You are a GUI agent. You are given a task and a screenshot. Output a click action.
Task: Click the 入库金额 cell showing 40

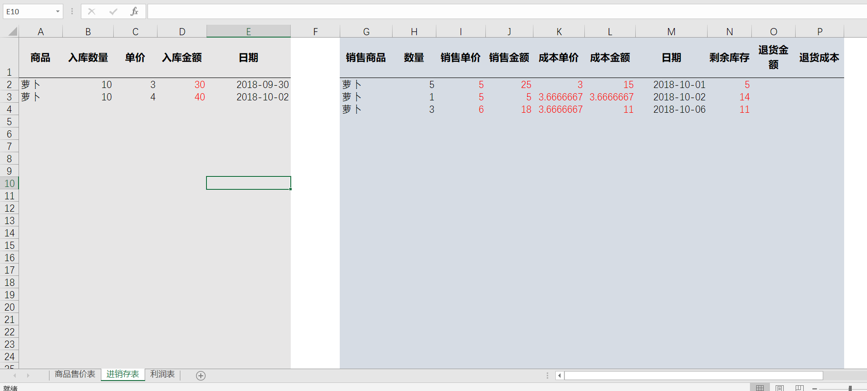[x=182, y=97]
